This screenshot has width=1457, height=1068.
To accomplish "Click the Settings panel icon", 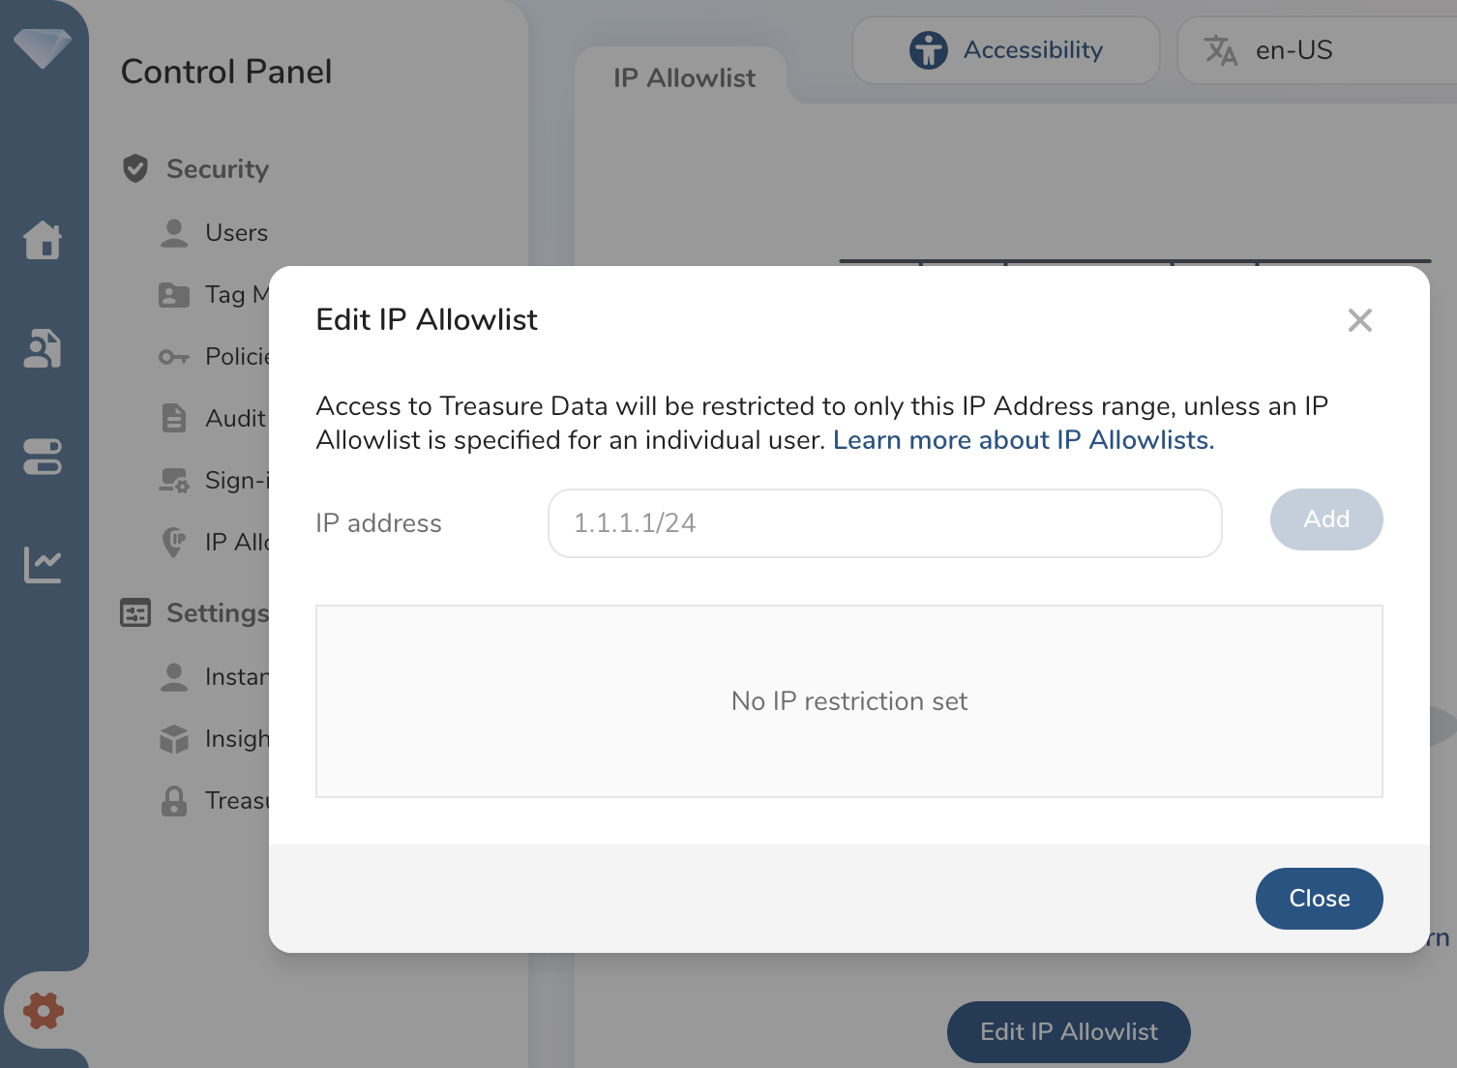I will [135, 612].
